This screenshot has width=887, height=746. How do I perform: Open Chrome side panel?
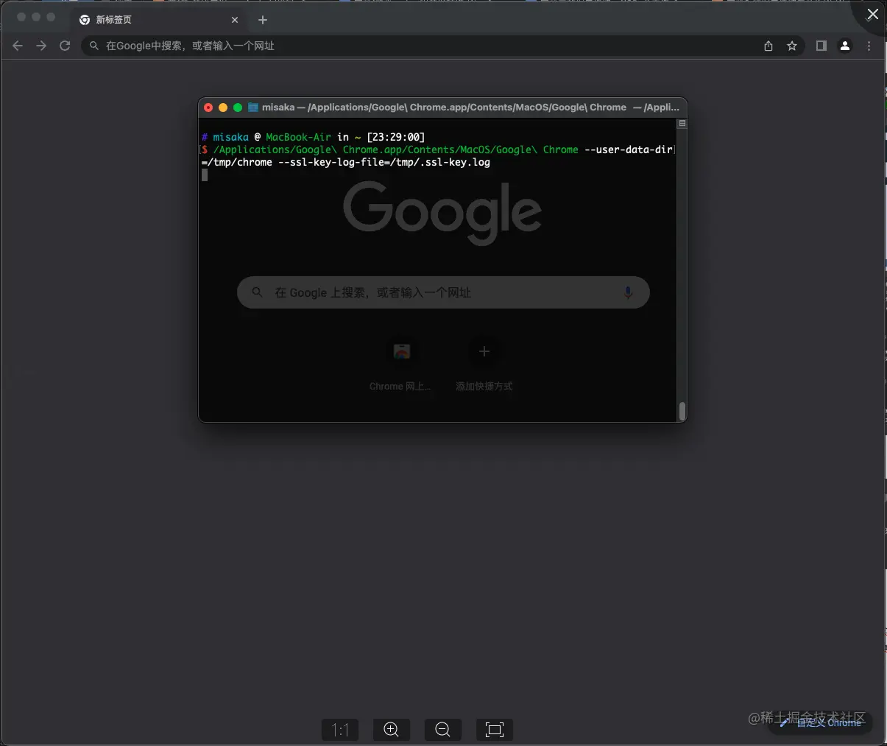click(821, 46)
